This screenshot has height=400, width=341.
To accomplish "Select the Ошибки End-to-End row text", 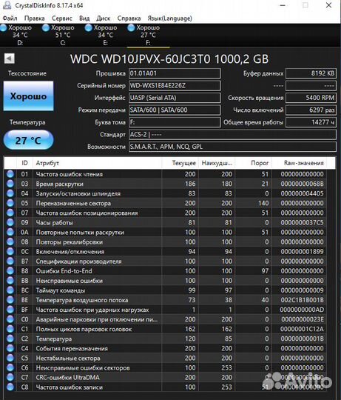I will pos(64,271).
